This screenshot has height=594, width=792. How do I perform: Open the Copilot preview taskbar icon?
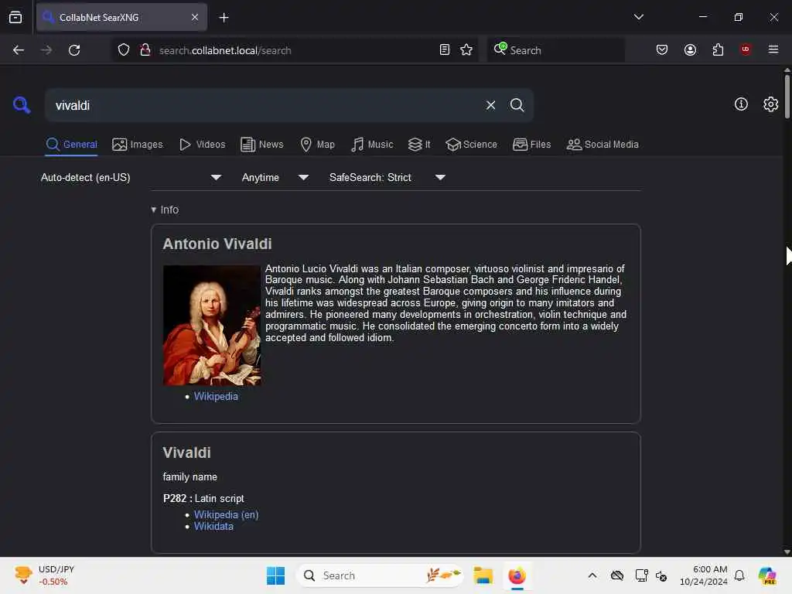click(x=767, y=575)
